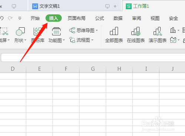Viewport: 185px width, 136px height.
Task: Click the blue W Writer icon
Action: (x=35, y=6)
